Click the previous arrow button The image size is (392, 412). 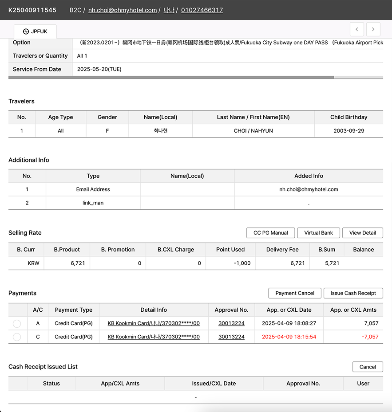pos(357,29)
